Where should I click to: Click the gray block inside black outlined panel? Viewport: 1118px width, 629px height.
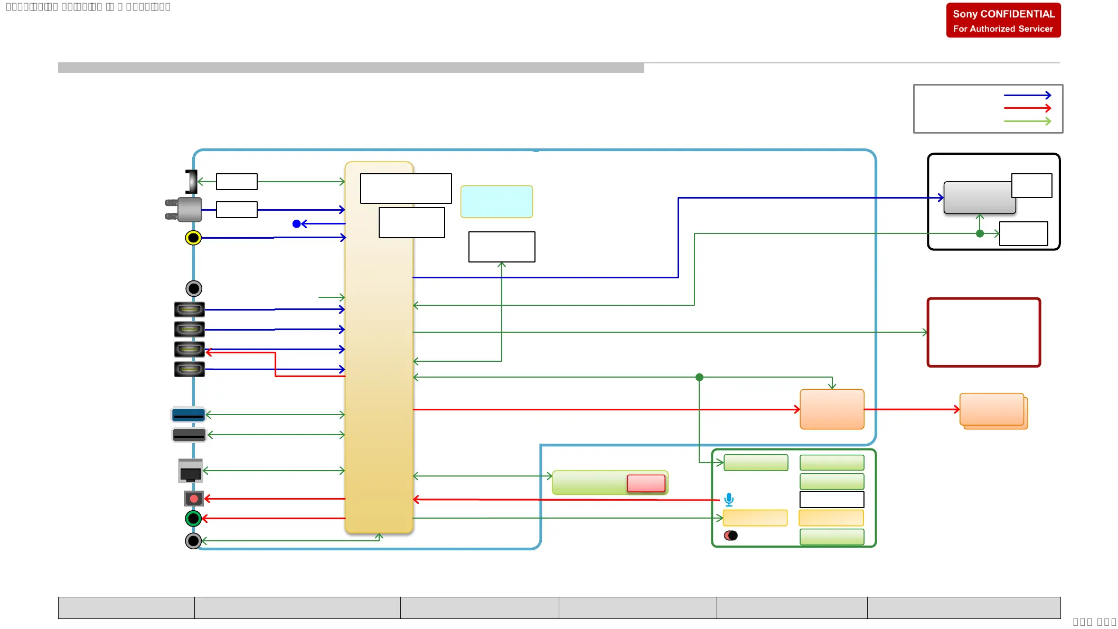click(x=978, y=198)
